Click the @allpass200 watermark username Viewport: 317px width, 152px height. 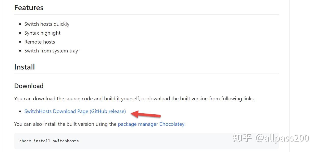(x=282, y=138)
